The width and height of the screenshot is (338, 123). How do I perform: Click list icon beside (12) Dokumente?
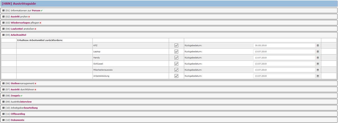tap(4, 120)
